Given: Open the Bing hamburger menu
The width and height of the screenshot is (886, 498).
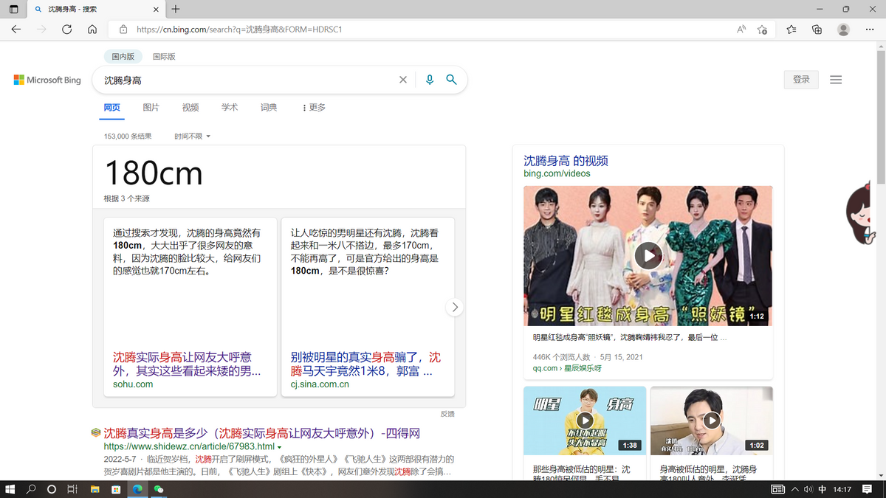Looking at the screenshot, I should pyautogui.click(x=836, y=80).
